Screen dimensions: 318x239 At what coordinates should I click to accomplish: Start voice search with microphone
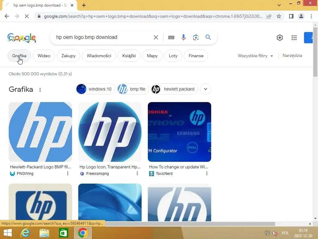click(184, 37)
